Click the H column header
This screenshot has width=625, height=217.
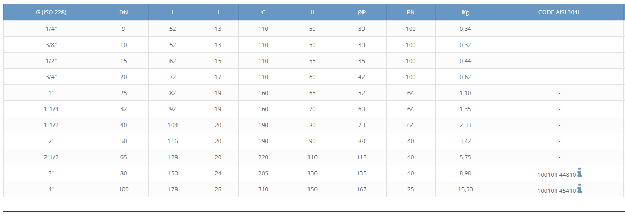312,12
